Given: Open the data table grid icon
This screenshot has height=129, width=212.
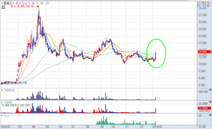Looking at the screenshot, I should (3, 7).
